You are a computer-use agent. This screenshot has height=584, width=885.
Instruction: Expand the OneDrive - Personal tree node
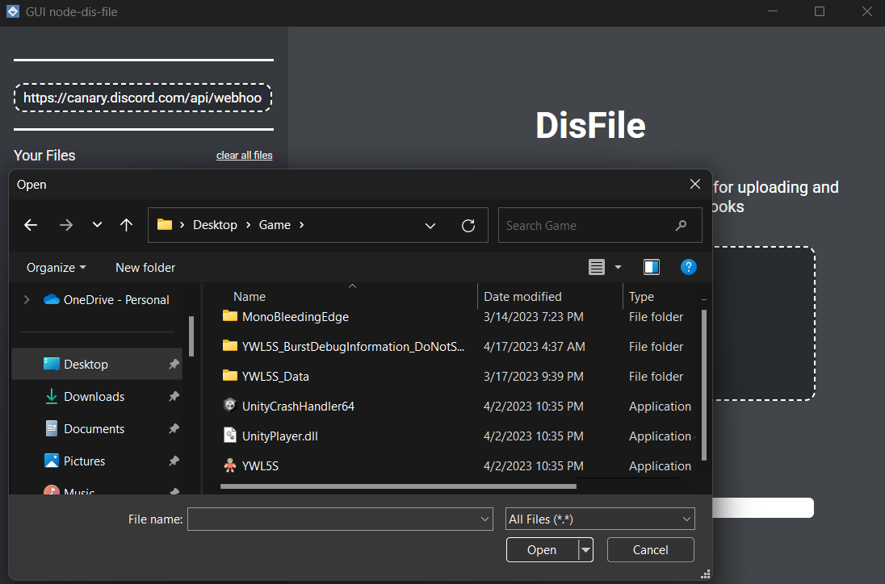click(27, 300)
